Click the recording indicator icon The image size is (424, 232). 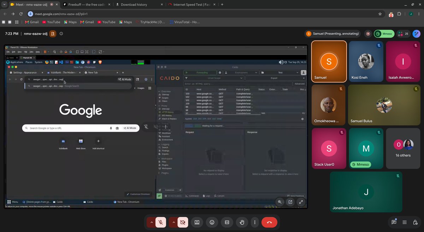368,34
